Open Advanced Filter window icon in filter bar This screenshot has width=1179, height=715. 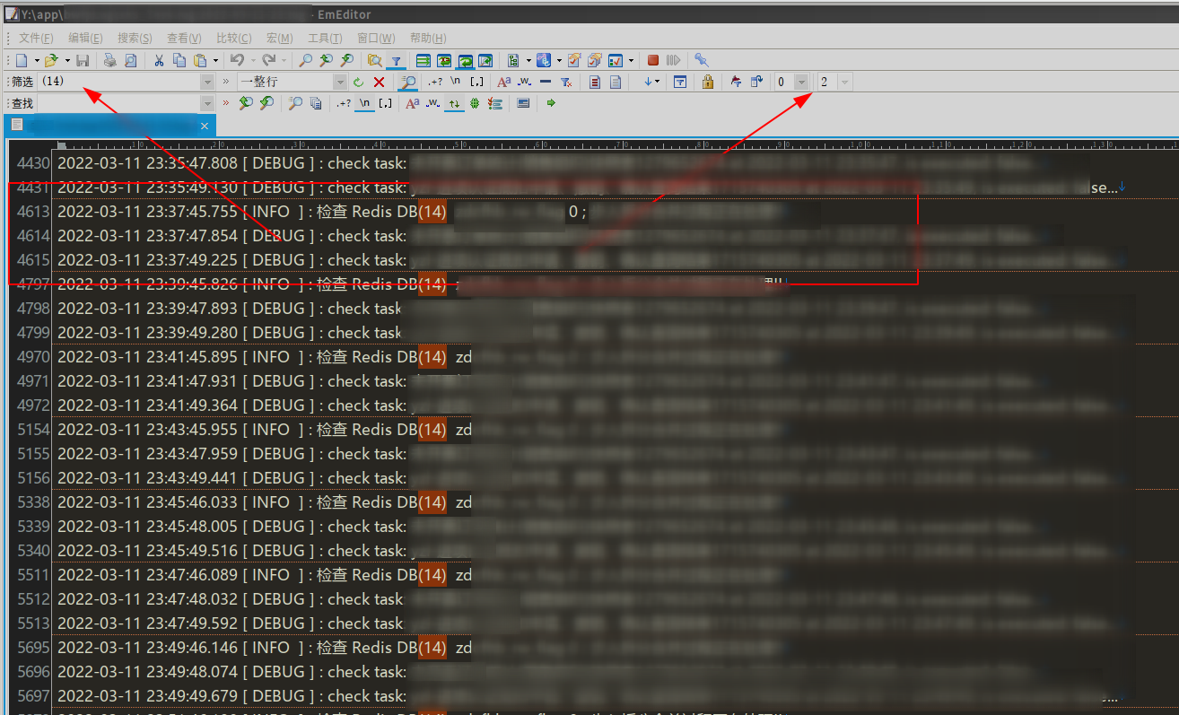click(x=680, y=82)
